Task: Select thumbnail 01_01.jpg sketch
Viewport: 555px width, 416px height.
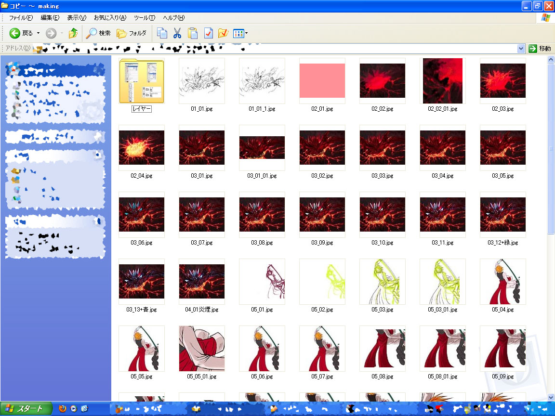Action: pyautogui.click(x=202, y=81)
